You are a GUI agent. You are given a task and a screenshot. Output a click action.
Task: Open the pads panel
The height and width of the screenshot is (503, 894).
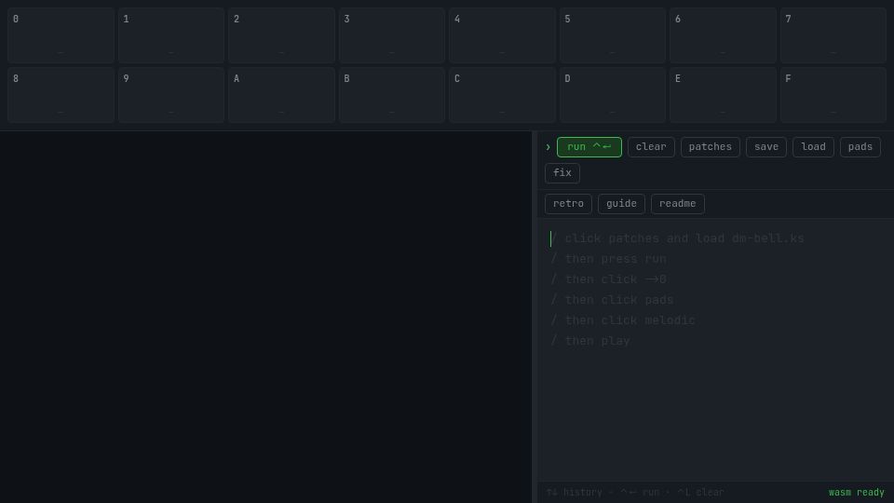pos(860,147)
